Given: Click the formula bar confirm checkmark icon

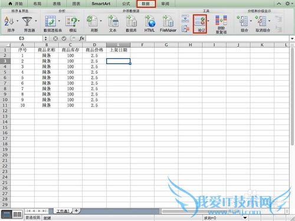Looking at the screenshot, I should click(64, 38).
